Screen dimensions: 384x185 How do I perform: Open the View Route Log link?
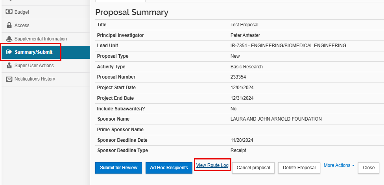point(212,165)
